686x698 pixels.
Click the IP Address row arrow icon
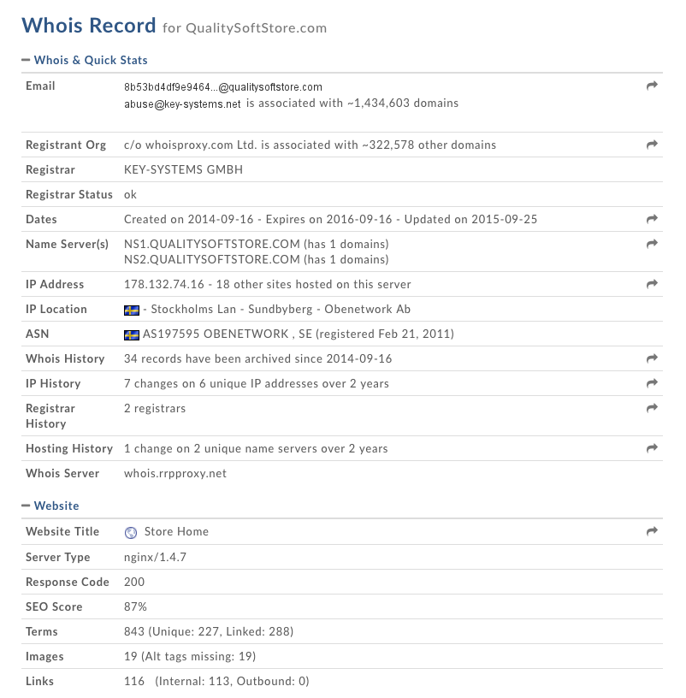point(652,285)
